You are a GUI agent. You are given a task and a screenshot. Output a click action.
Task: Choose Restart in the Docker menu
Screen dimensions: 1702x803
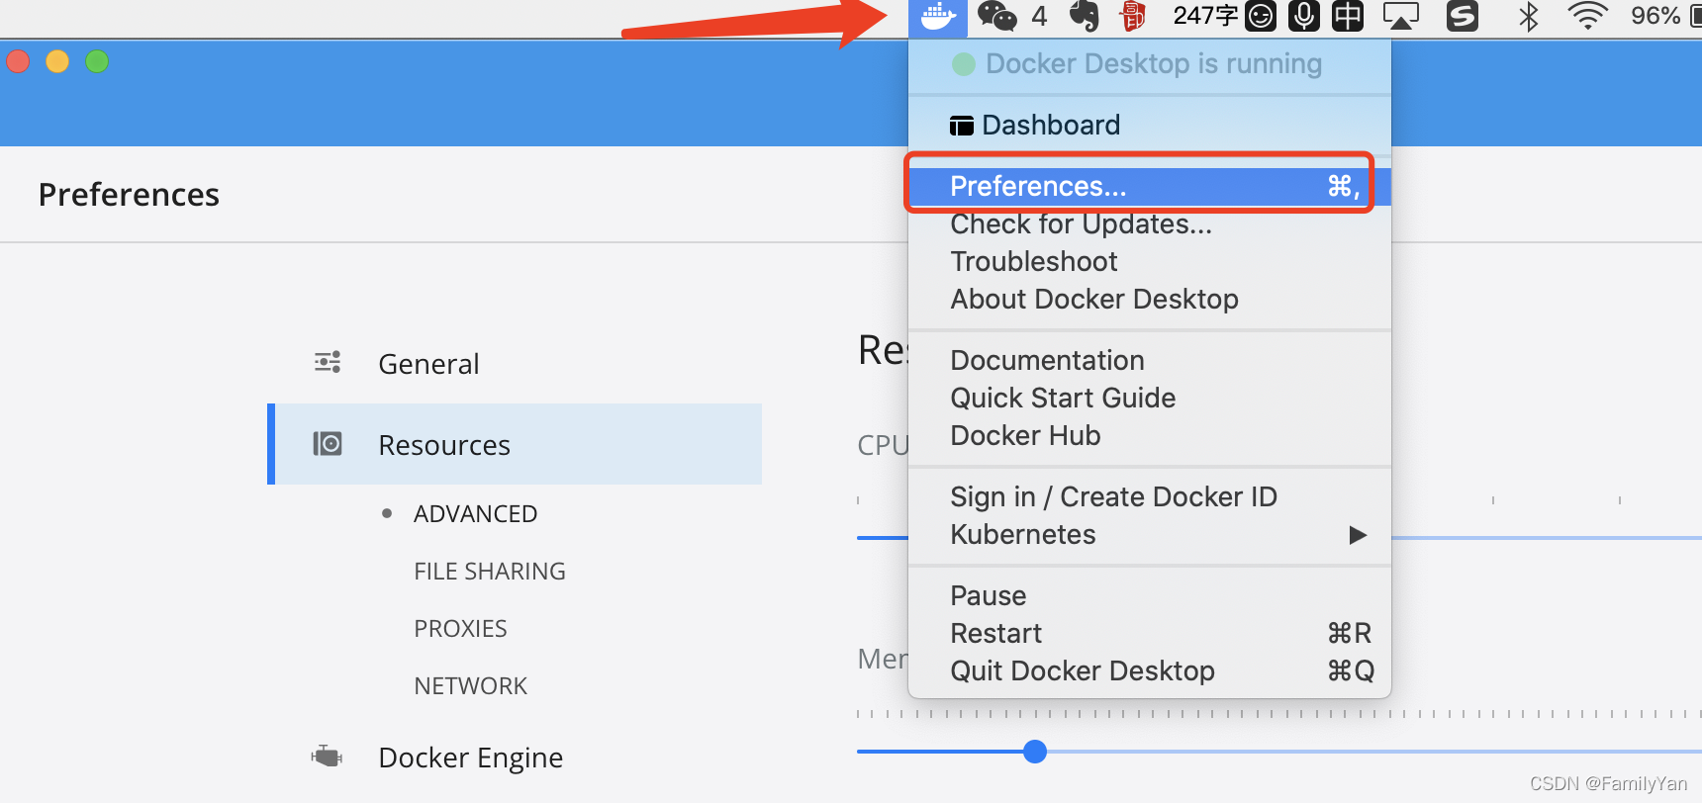[1150, 633]
